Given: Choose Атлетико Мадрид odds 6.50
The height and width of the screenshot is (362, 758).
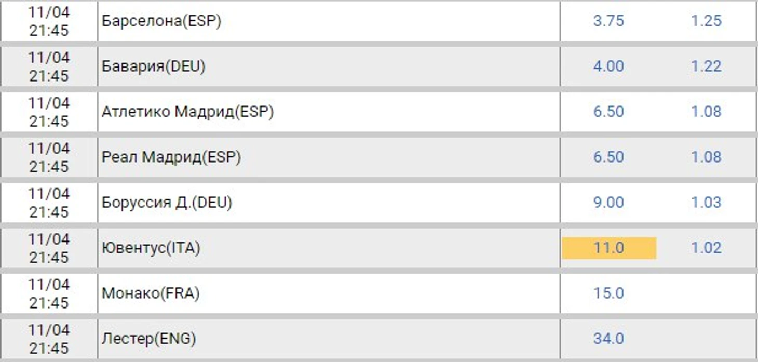Looking at the screenshot, I should [x=608, y=112].
